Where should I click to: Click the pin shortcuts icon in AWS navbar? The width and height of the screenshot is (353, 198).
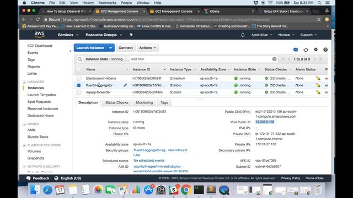tap(131, 35)
